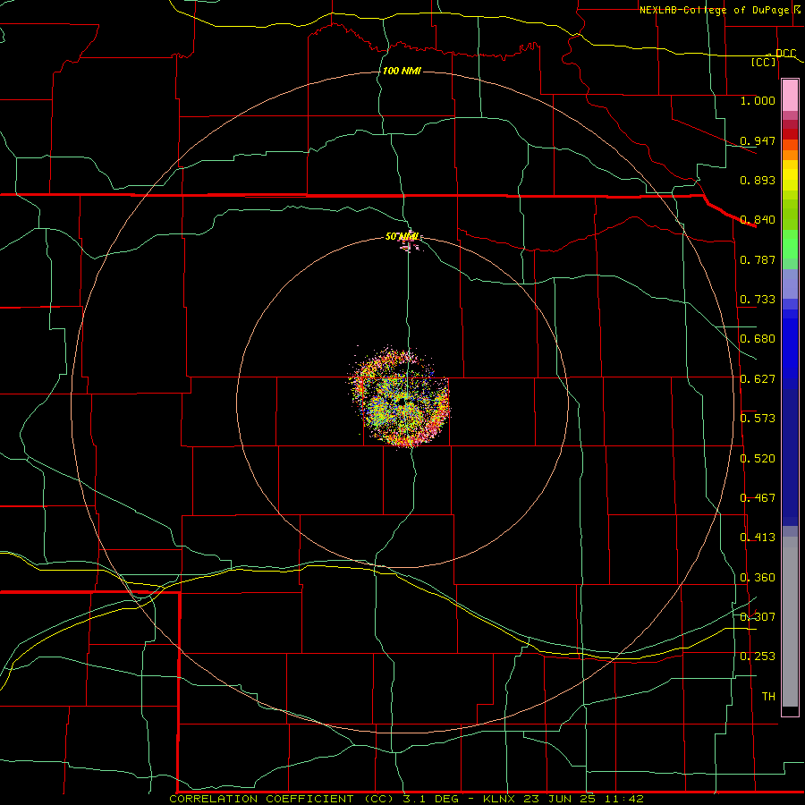Screen dimensions: 805x805
Task: Select the 0.733 legend value
Action: 758,300
